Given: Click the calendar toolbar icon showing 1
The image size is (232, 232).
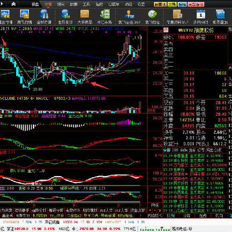Looking at the screenshot, I should pyautogui.click(x=201, y=14).
